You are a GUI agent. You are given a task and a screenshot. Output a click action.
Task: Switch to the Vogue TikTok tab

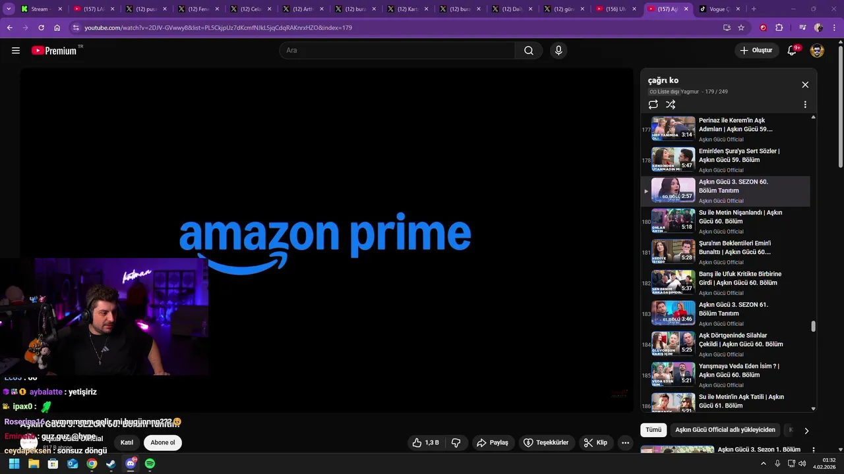tap(719, 9)
